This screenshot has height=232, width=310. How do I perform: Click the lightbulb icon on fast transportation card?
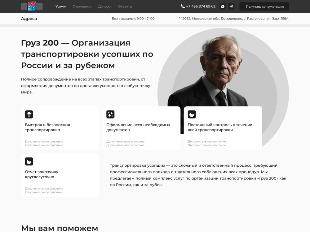pyautogui.click(x=29, y=114)
